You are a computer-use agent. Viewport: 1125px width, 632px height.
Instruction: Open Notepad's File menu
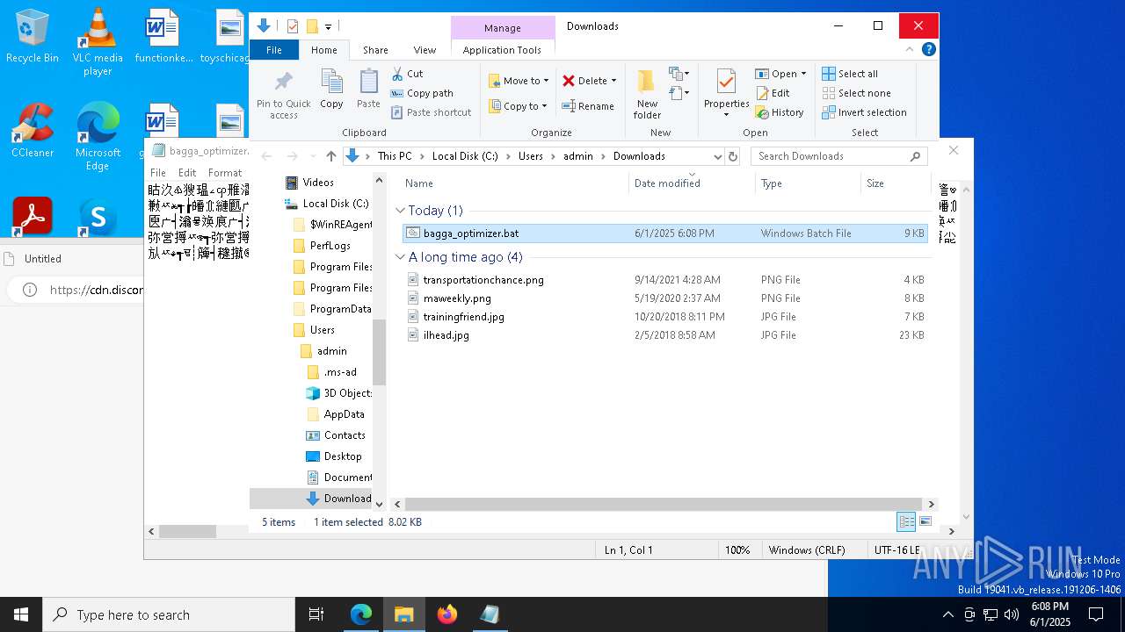pos(158,173)
